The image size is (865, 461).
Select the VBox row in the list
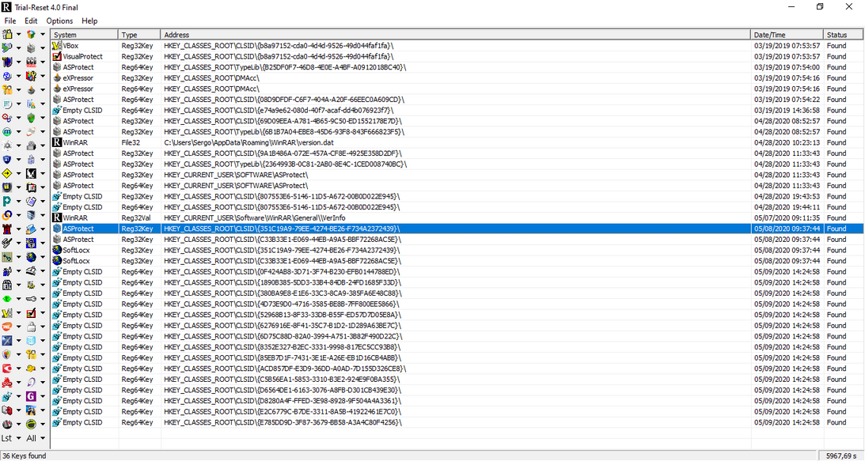(457, 46)
